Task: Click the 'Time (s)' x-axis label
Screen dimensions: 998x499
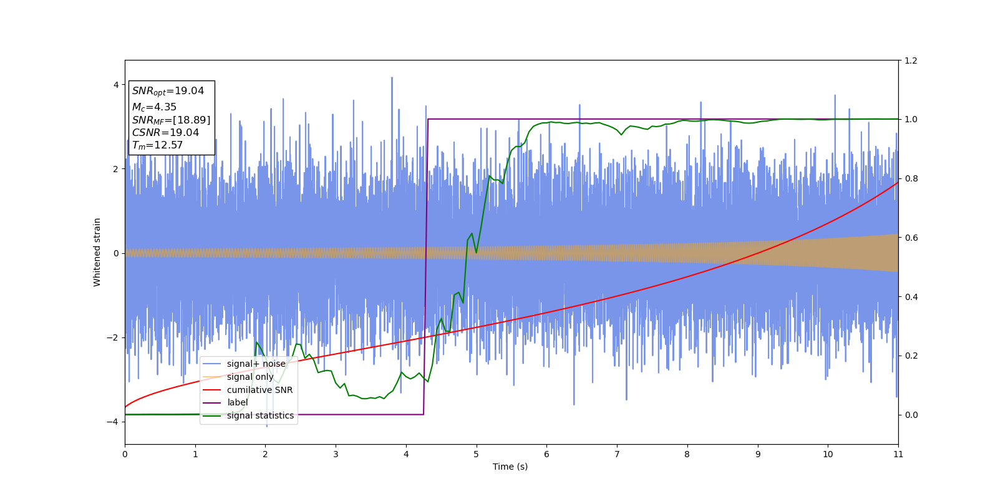Action: pos(510,467)
